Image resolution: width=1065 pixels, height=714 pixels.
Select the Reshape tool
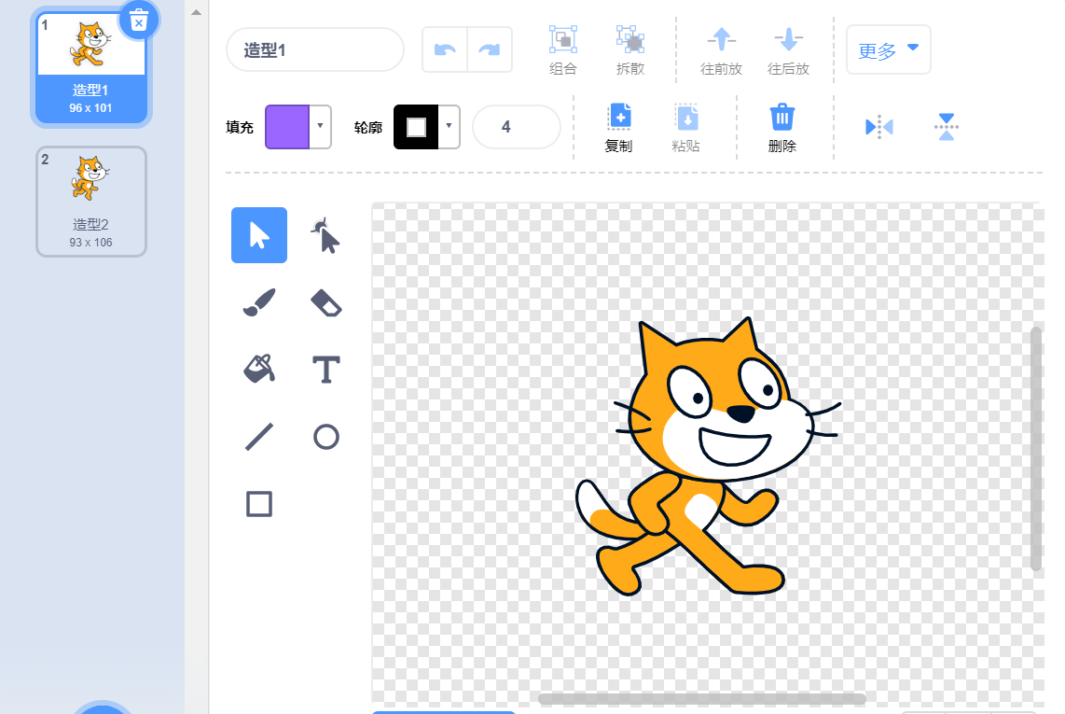coord(326,235)
